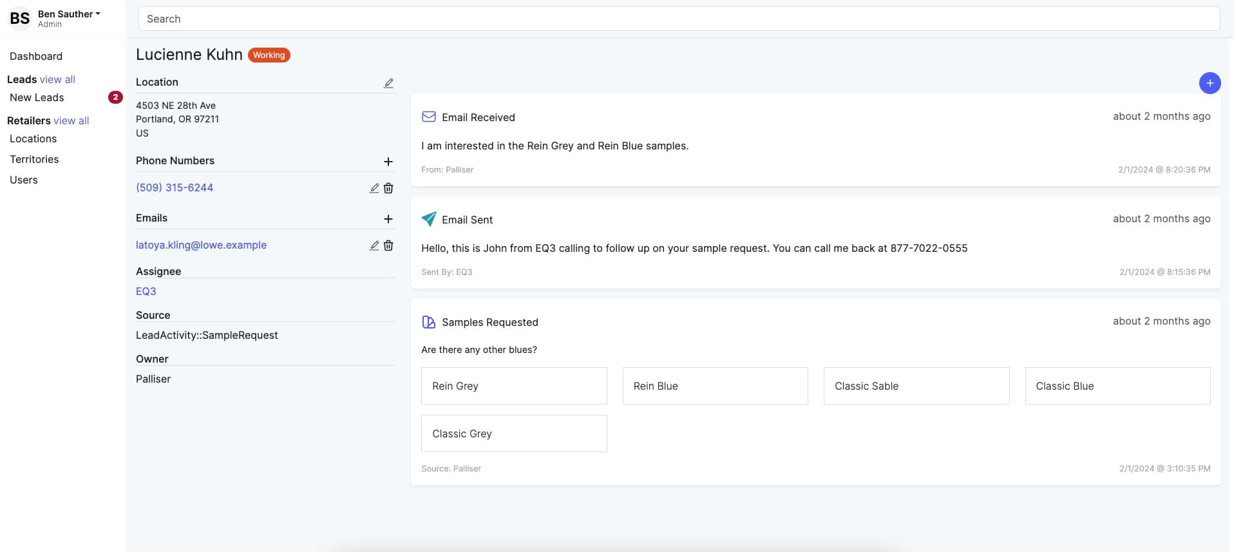Screen dimensions: 1234x552
Task: Edit the latoya.kling email address
Action: pyautogui.click(x=374, y=245)
